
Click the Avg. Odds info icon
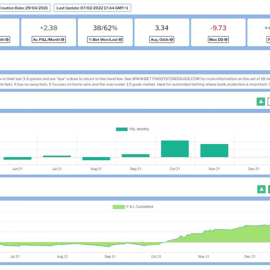point(171,40)
